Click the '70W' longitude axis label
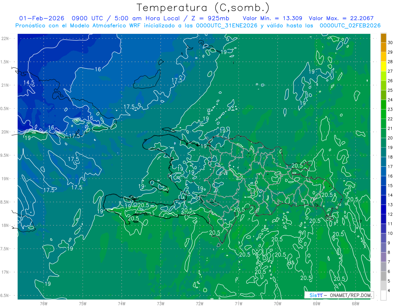This screenshot has height=308, width=399. [278, 303]
